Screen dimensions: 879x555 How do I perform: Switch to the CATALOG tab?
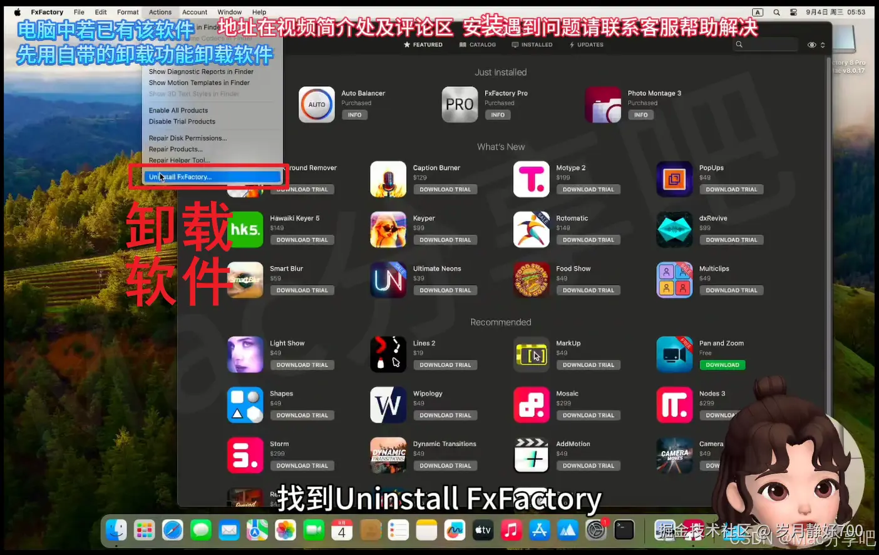point(478,44)
